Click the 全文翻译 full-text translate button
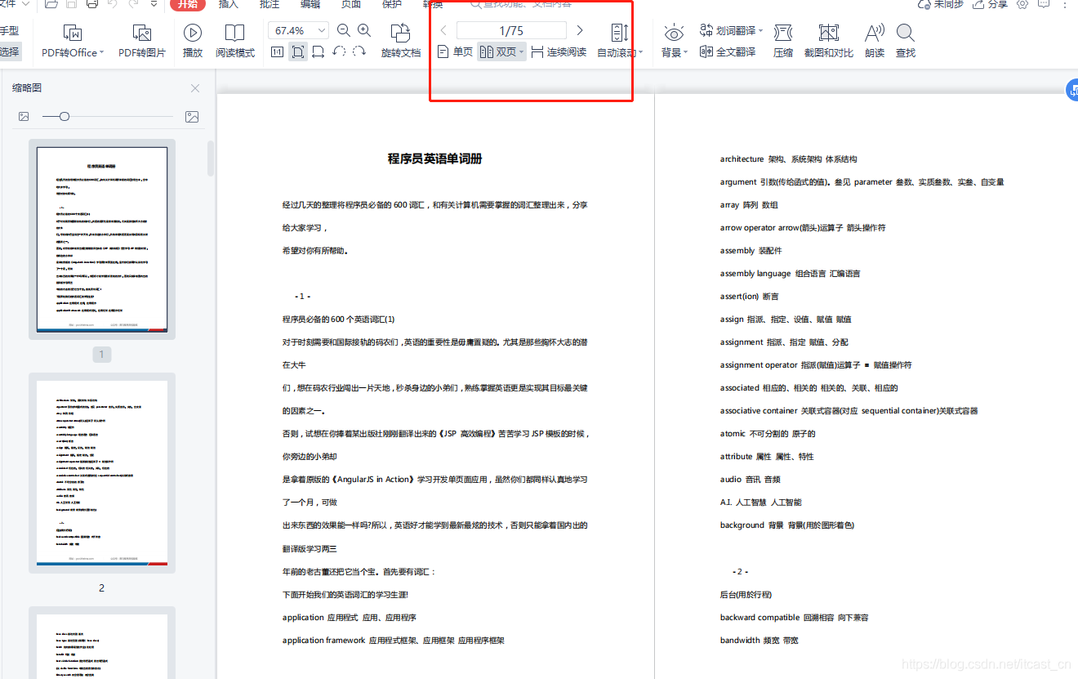Screen dimensions: 1078x679 coord(728,52)
